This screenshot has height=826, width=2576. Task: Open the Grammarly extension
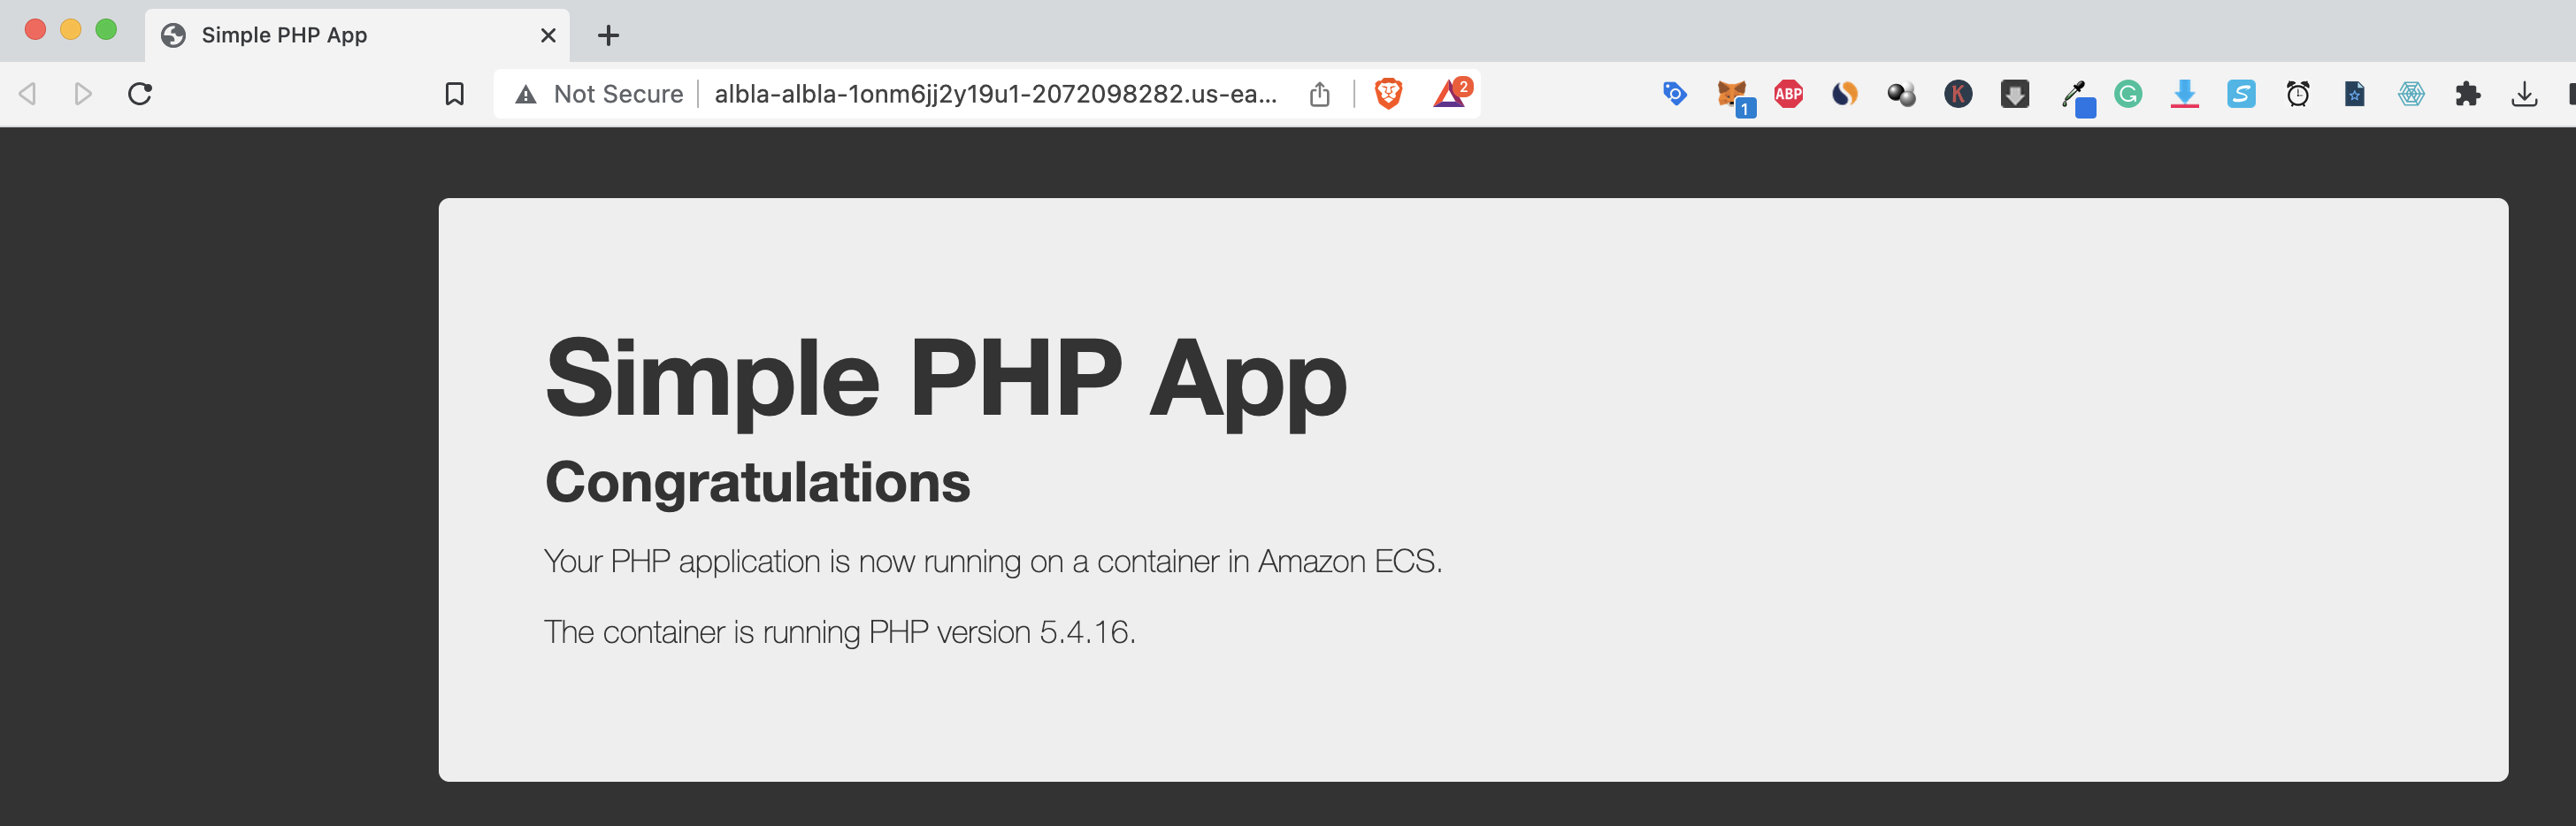2130,93
